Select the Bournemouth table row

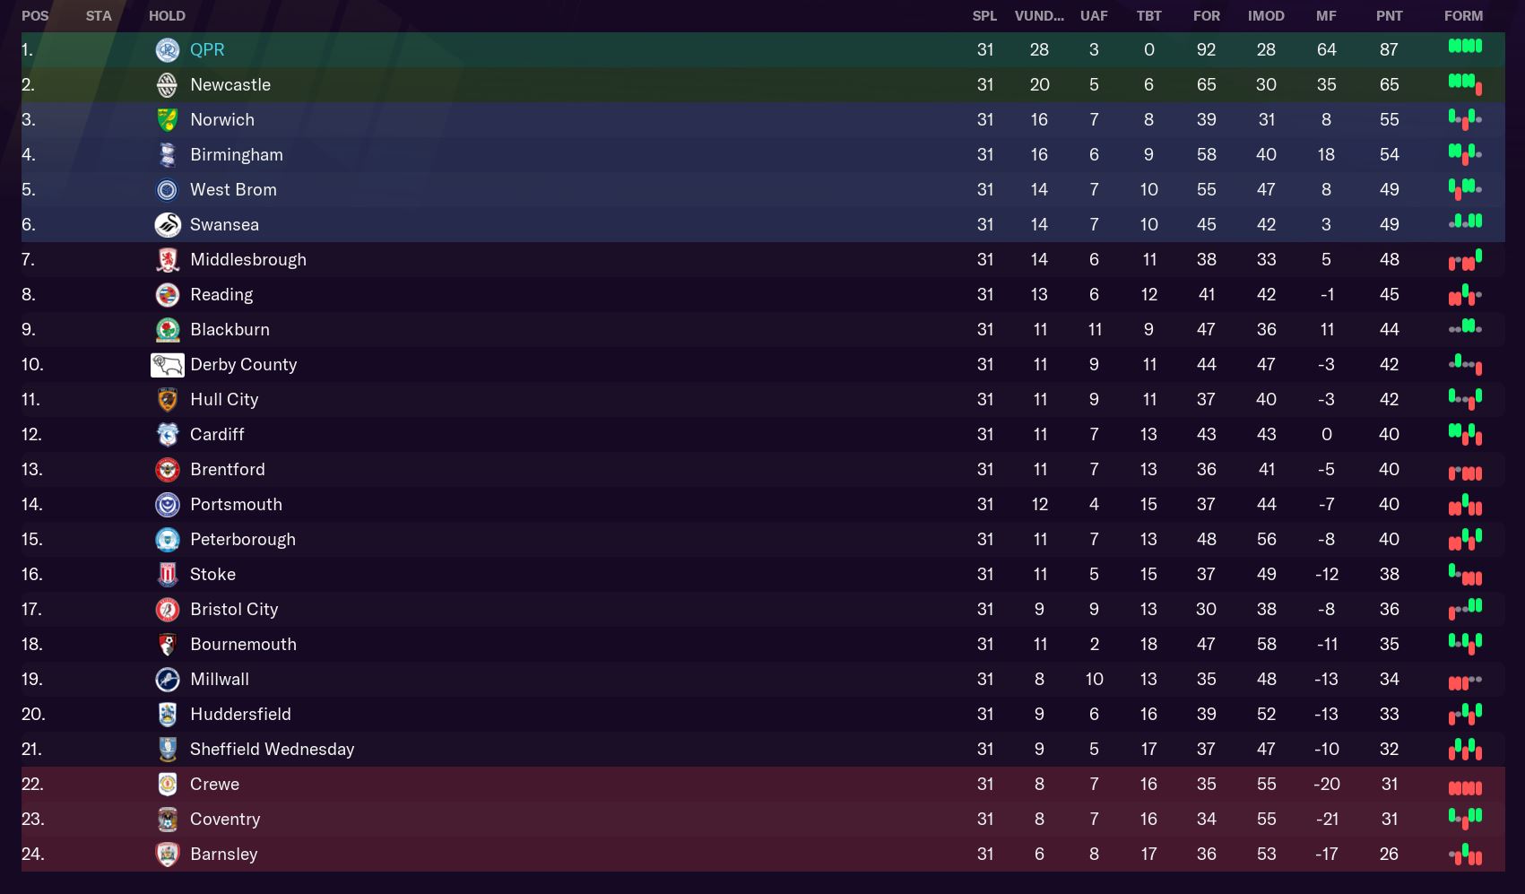click(x=628, y=645)
